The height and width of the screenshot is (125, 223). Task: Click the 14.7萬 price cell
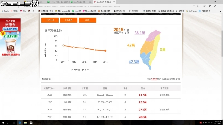click(x=143, y=95)
